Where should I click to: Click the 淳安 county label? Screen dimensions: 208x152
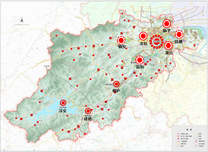63,111
